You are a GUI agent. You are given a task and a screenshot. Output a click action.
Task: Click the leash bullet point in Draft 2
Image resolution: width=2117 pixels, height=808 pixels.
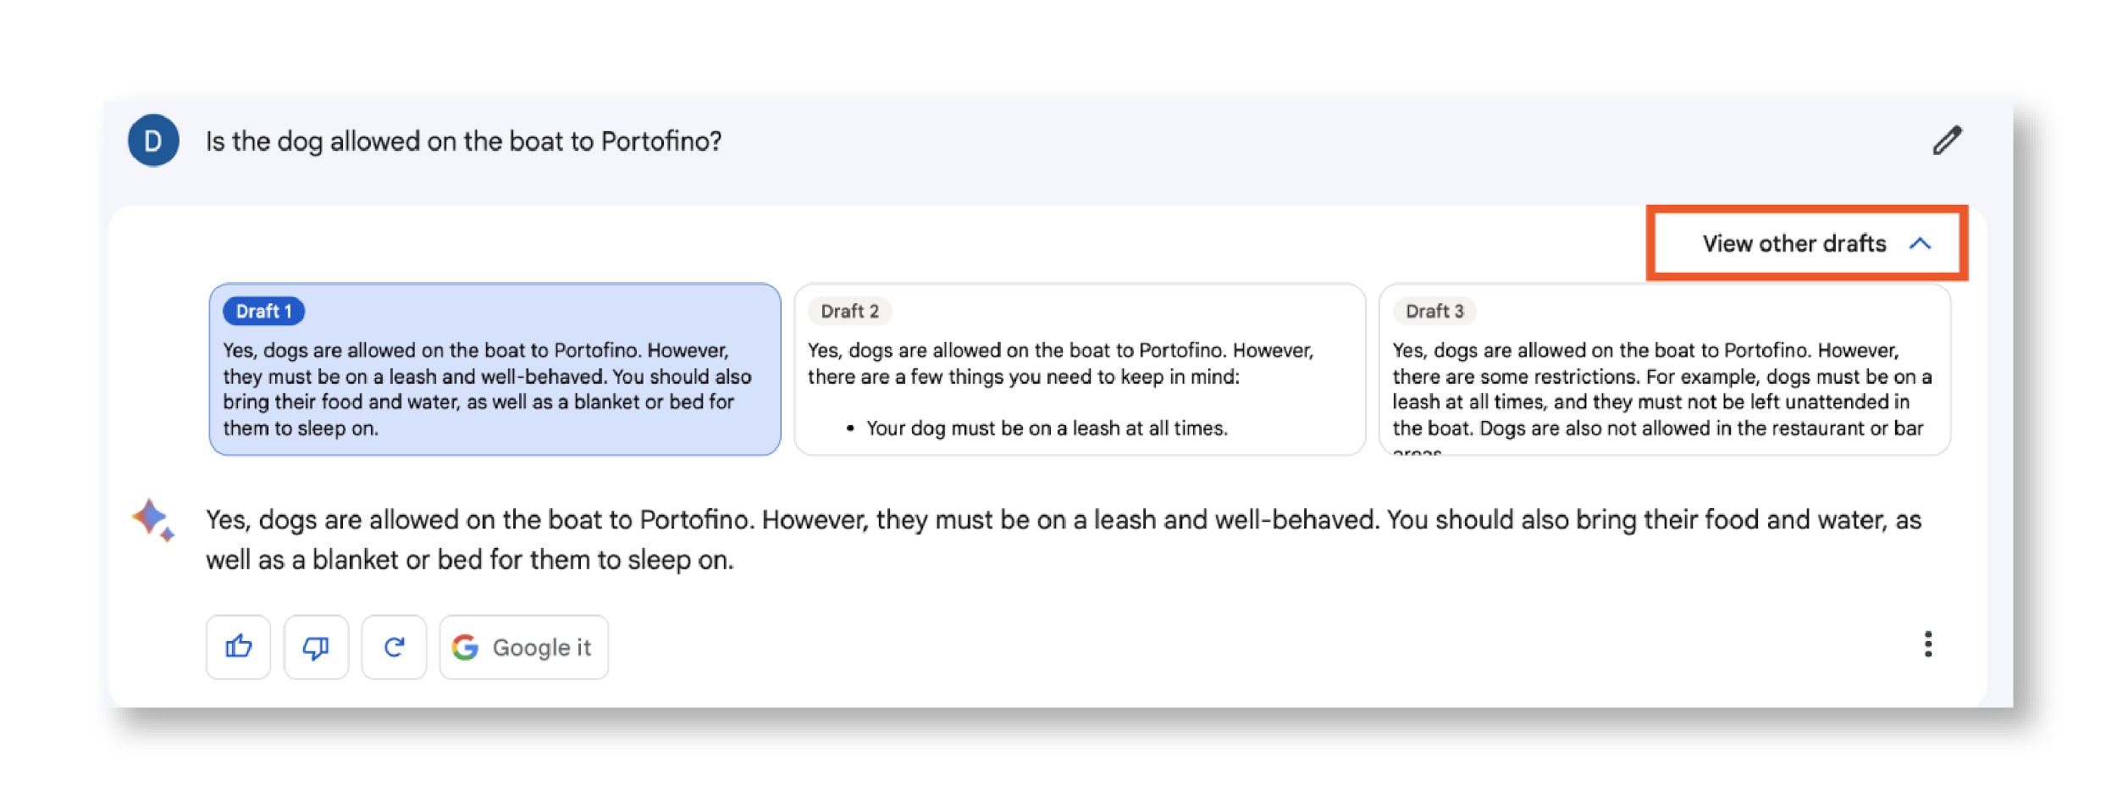click(1046, 429)
